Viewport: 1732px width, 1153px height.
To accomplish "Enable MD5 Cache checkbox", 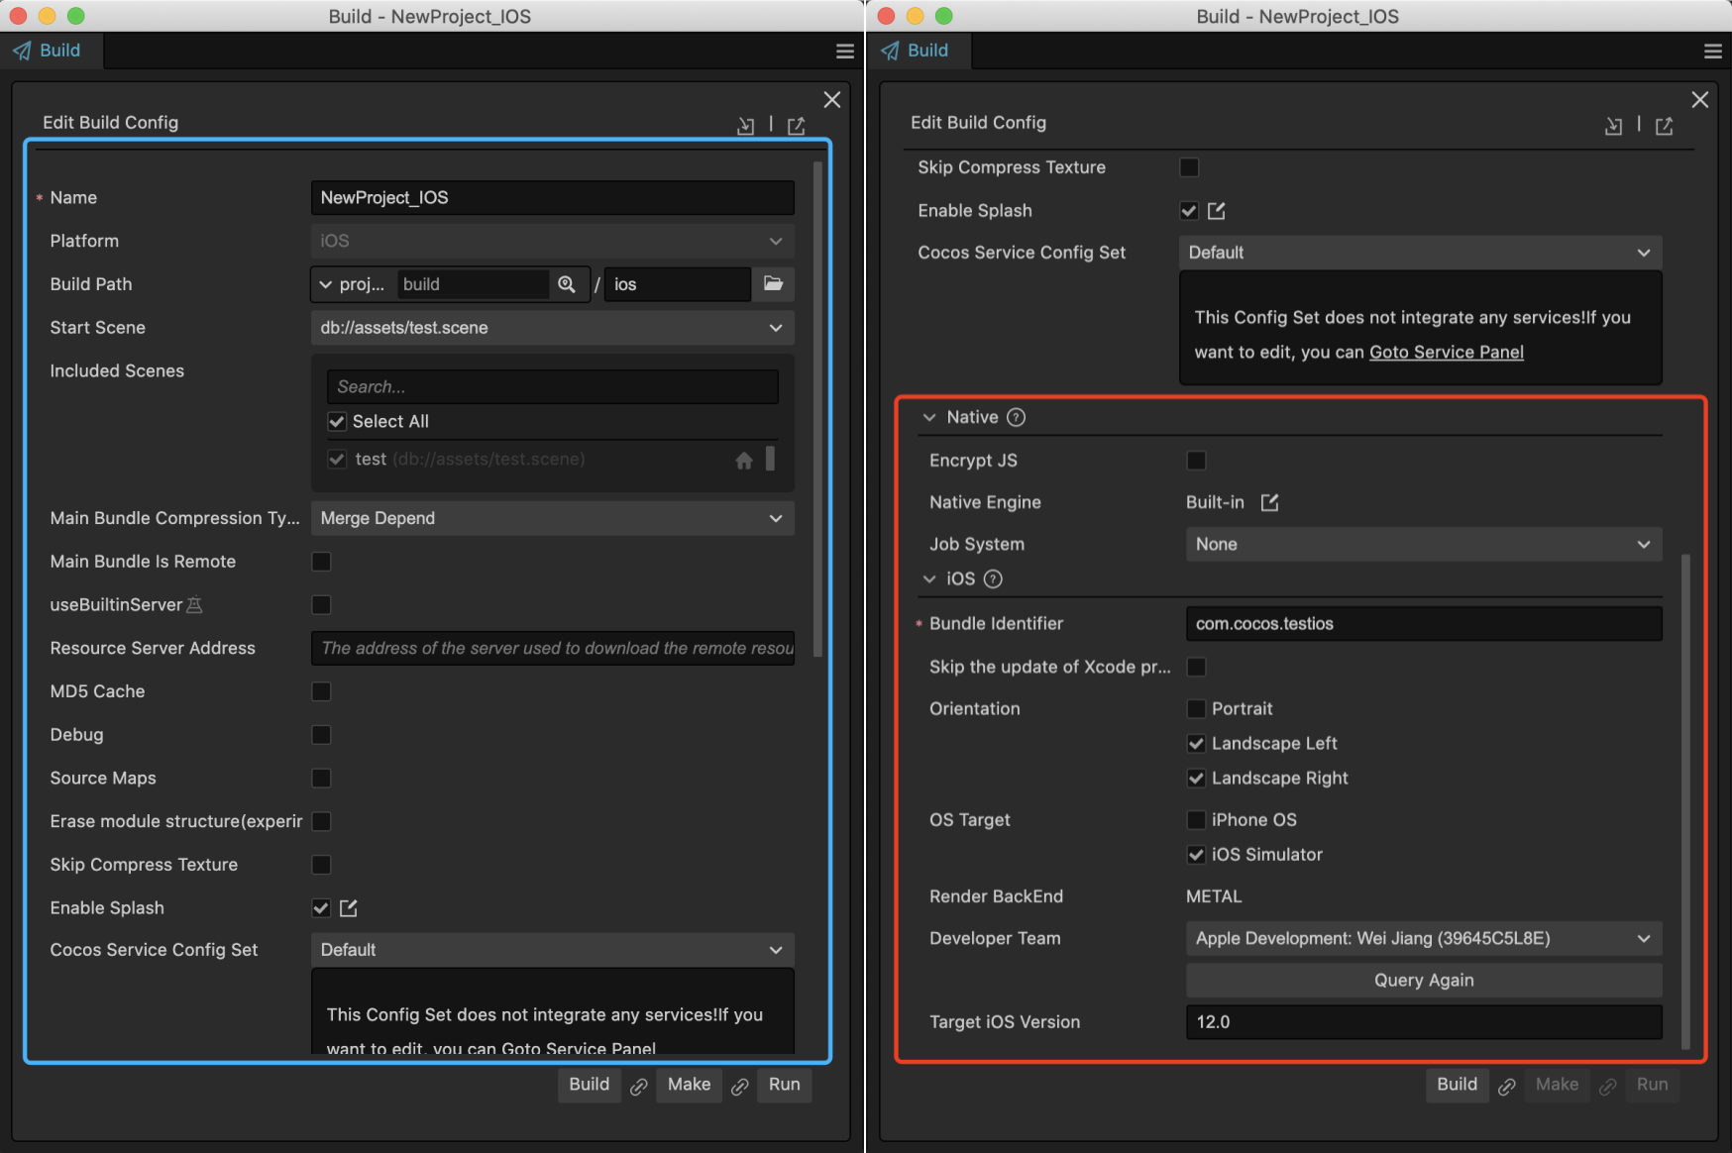I will pyautogui.click(x=321, y=691).
